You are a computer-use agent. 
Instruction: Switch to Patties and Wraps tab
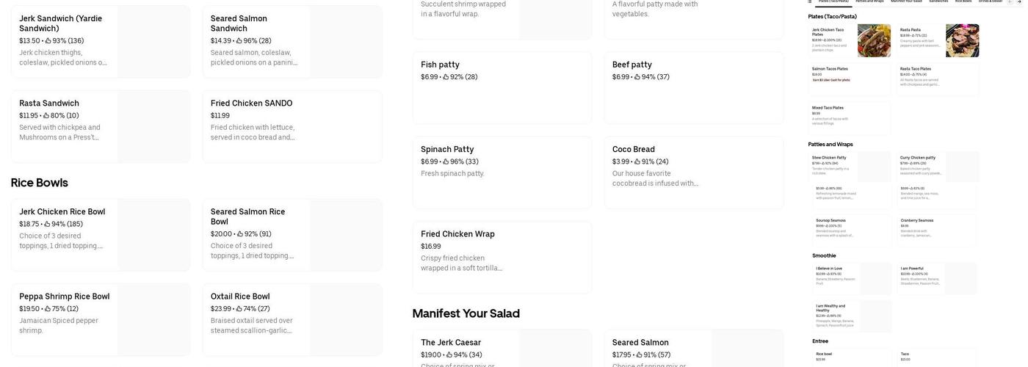[869, 1]
